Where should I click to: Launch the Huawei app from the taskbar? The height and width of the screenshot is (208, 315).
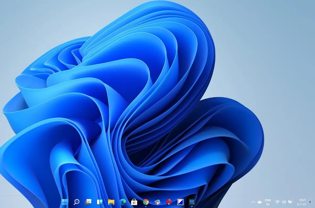tap(169, 202)
